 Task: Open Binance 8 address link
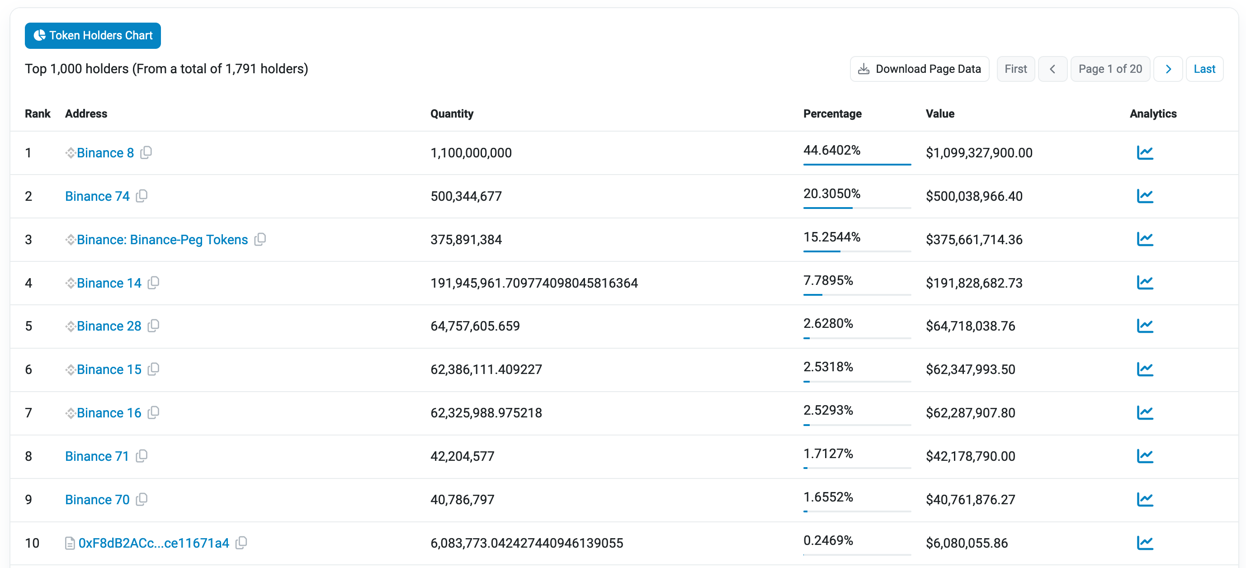click(105, 153)
